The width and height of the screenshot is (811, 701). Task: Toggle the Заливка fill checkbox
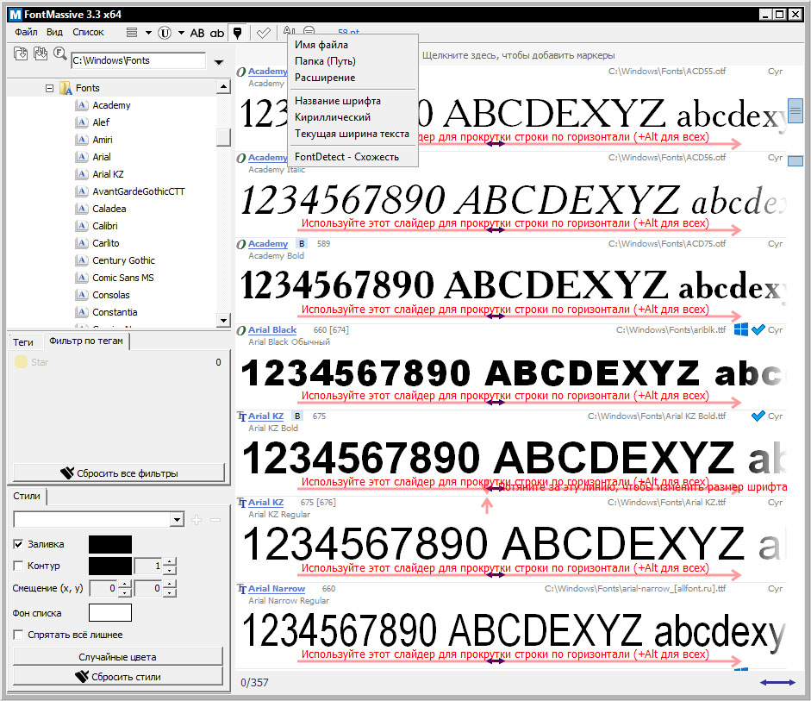pyautogui.click(x=18, y=544)
